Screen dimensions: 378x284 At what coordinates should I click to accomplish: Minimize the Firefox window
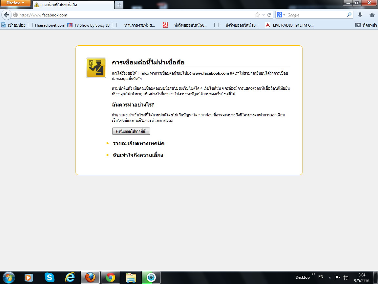coord(348,3)
